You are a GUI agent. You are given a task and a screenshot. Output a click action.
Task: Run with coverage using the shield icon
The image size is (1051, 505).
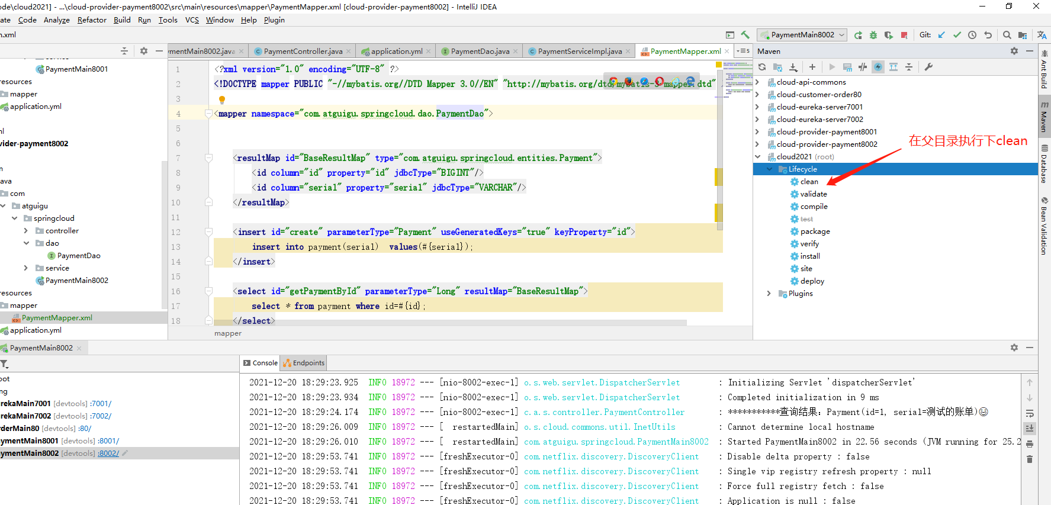889,35
